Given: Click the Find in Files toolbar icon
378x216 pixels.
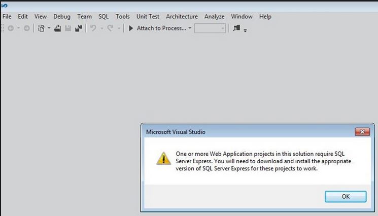Looking at the screenshot, I should coord(236,28).
